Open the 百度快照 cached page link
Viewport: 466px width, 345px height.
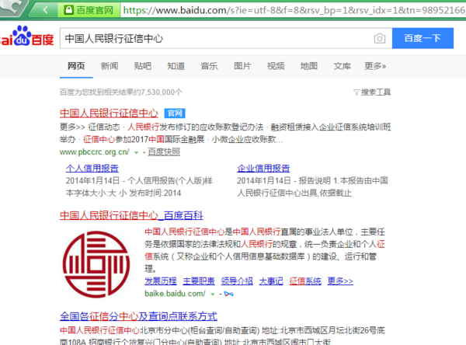click(x=164, y=152)
